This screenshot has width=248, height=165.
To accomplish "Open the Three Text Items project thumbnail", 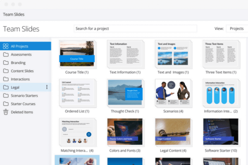I will pos(222,54).
